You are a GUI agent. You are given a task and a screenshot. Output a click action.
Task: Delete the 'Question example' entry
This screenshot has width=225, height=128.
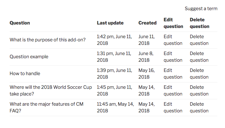pyautogui.click(x=199, y=57)
